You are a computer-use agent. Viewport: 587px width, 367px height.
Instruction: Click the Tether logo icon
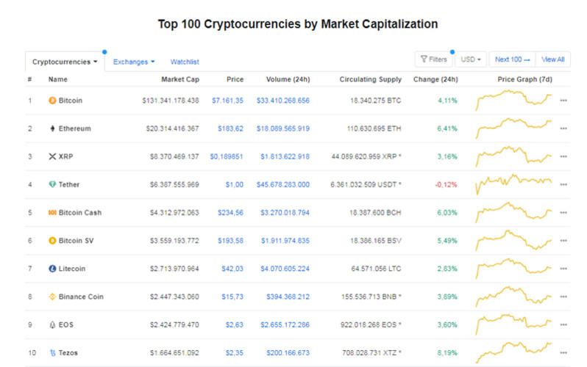(x=52, y=184)
